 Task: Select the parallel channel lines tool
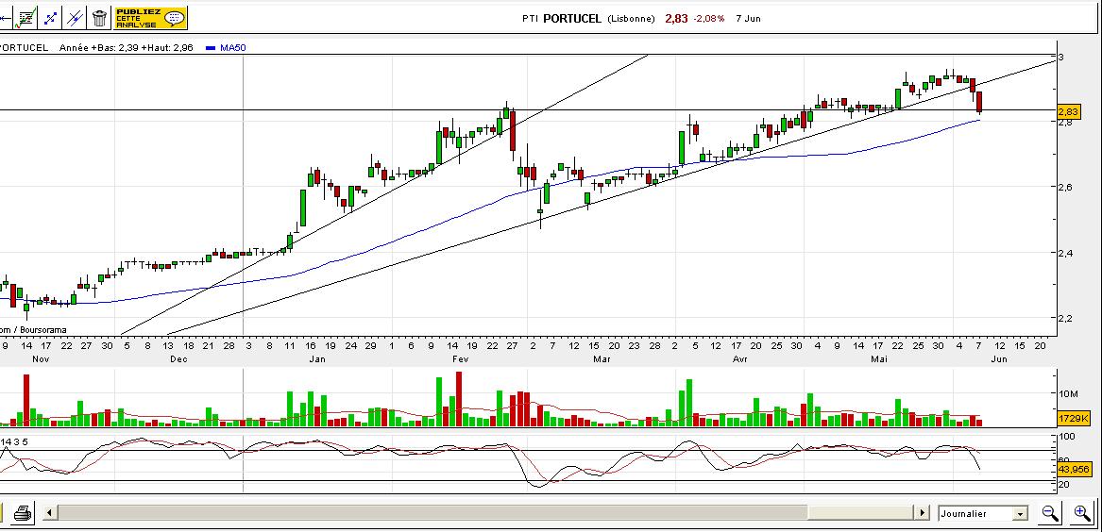coord(75,18)
